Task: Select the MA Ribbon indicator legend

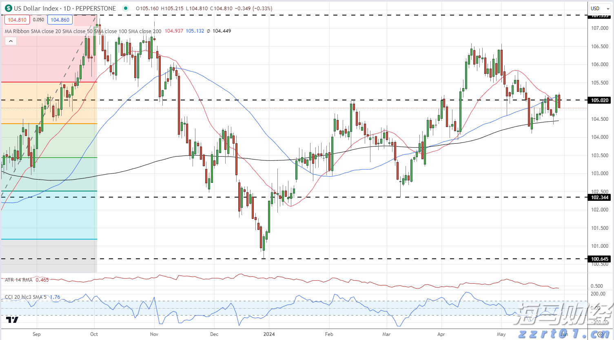Action: pos(83,31)
